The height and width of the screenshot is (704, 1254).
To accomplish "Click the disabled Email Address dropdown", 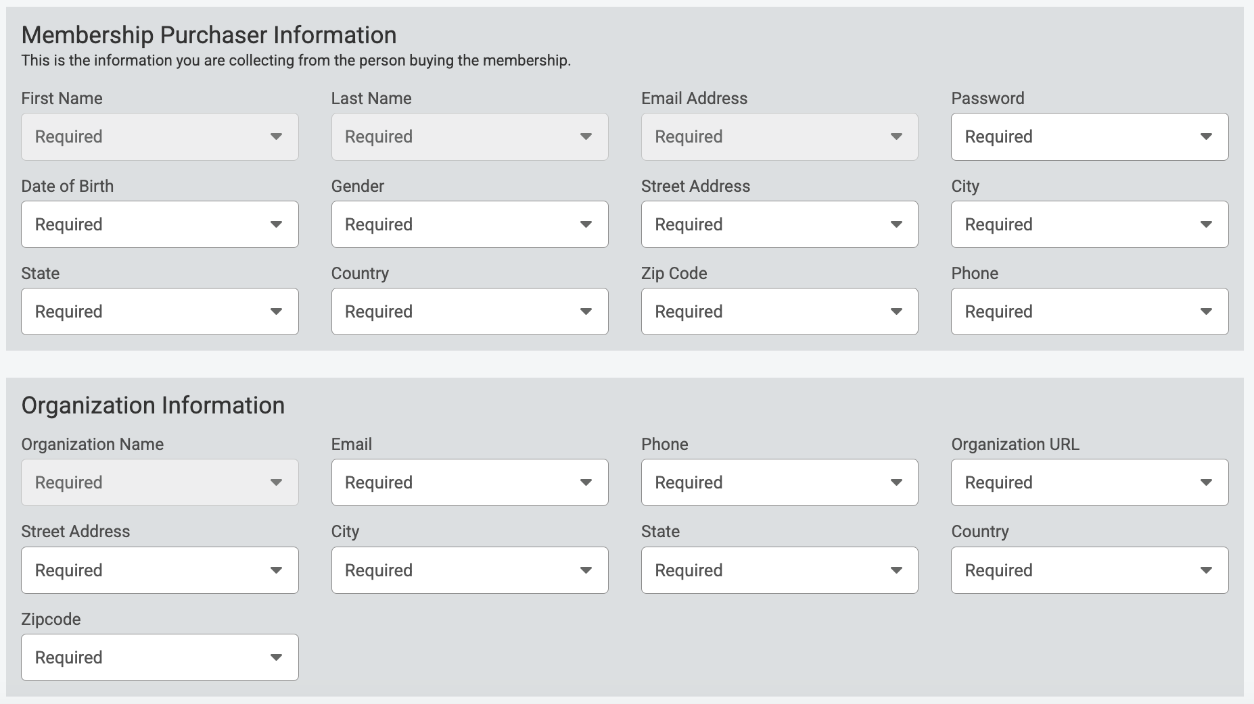I will 779,136.
